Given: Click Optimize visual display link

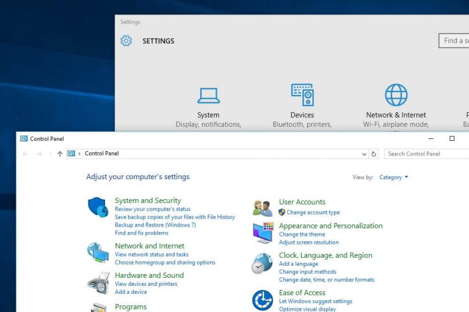Looking at the screenshot, I should (x=308, y=309).
